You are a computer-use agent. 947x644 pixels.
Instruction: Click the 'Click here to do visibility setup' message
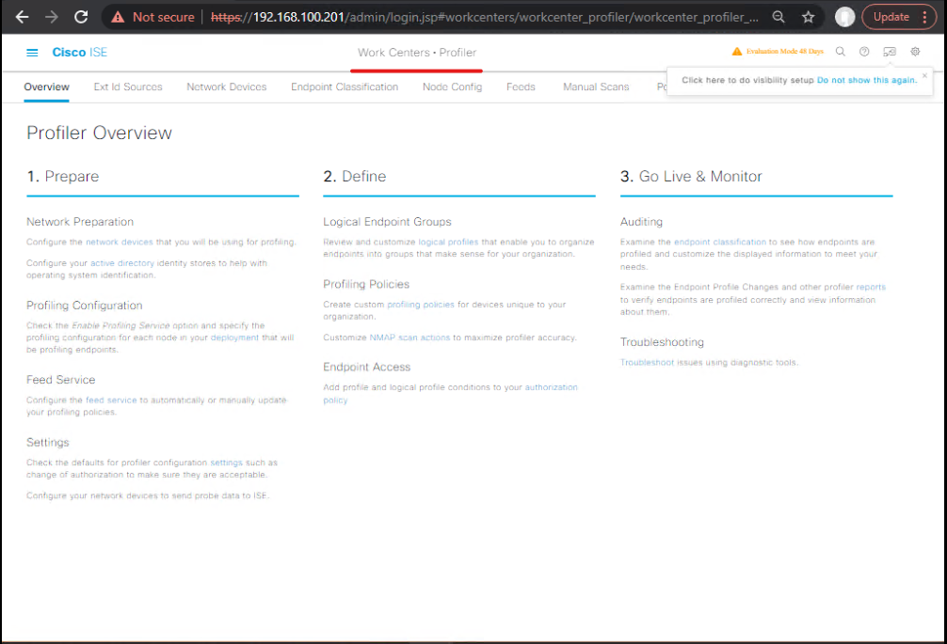click(x=748, y=80)
